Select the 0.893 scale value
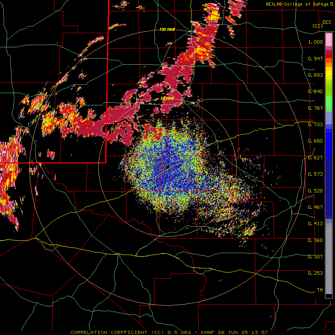 coord(315,75)
